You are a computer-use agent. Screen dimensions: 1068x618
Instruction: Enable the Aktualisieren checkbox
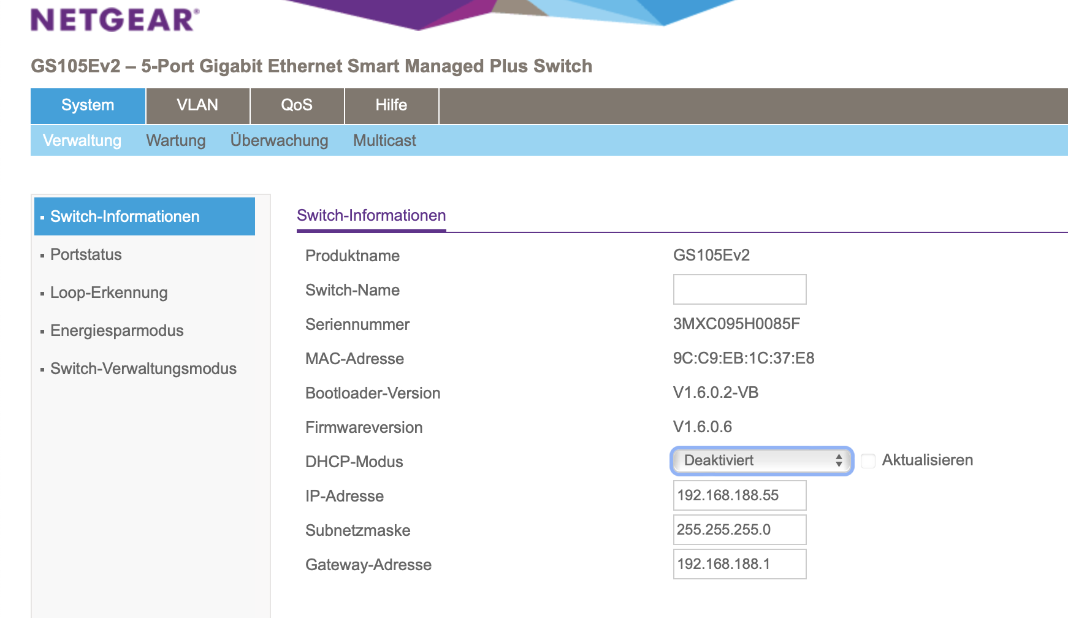pyautogui.click(x=868, y=460)
